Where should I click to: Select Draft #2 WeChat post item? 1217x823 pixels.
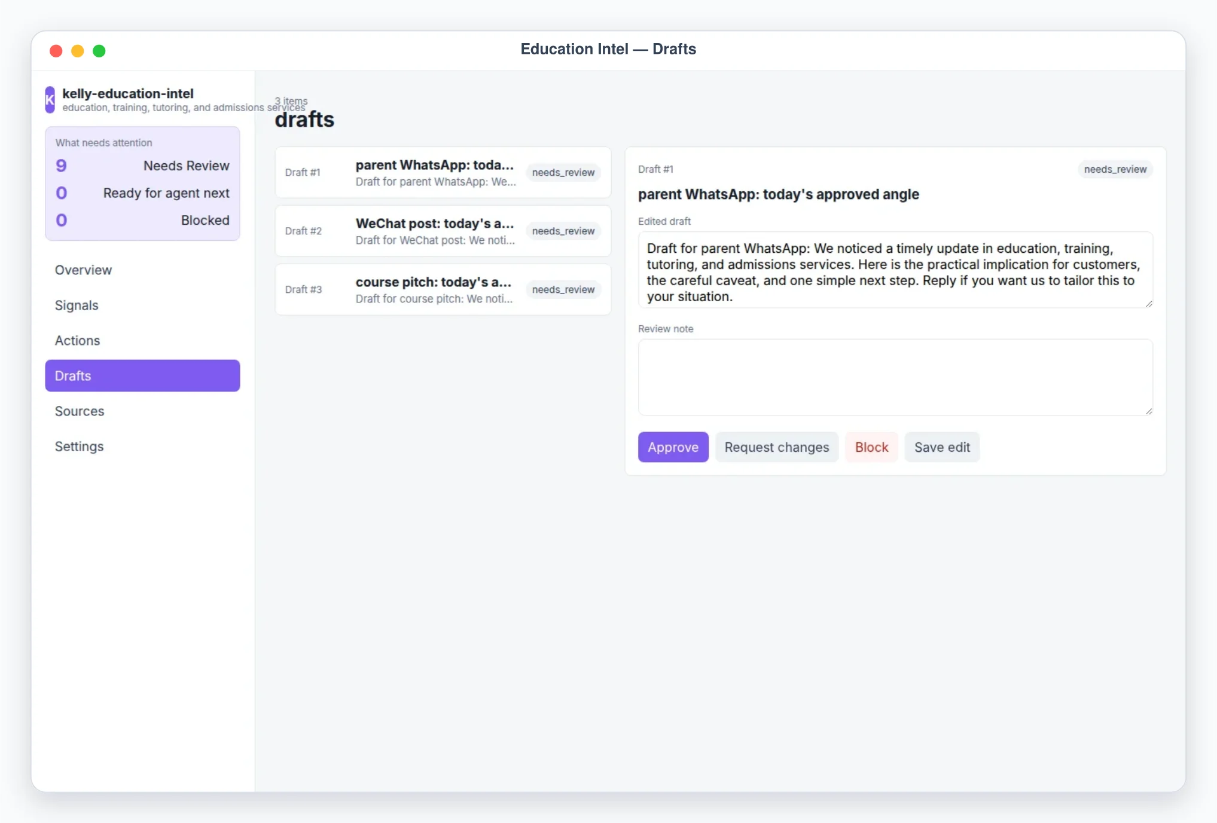(x=443, y=231)
